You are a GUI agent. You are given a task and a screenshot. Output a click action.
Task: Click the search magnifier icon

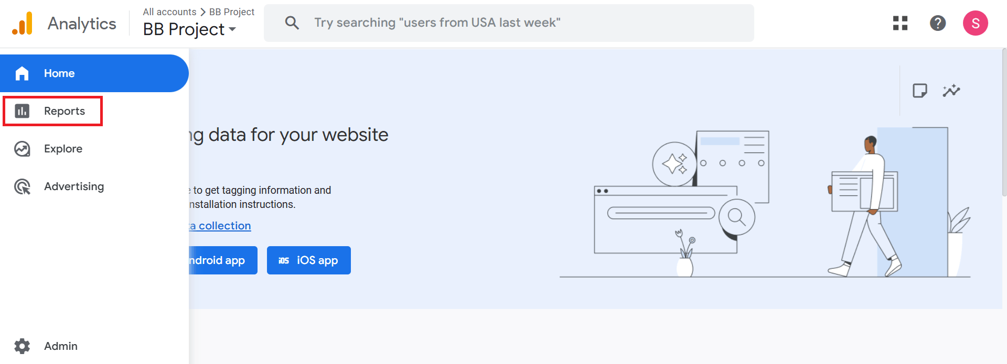pyautogui.click(x=292, y=23)
